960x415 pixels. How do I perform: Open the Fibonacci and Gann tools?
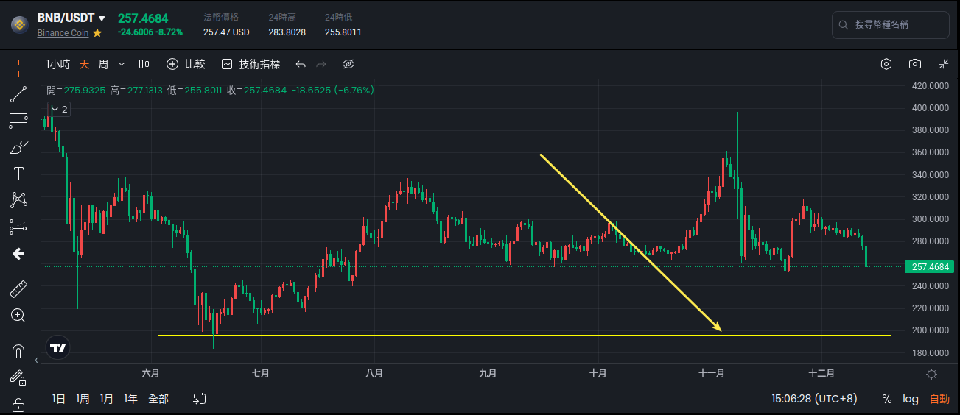point(18,121)
